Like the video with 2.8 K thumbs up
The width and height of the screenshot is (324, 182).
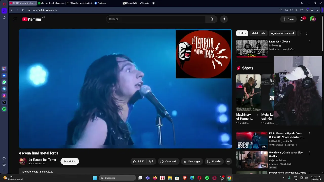[138, 161]
